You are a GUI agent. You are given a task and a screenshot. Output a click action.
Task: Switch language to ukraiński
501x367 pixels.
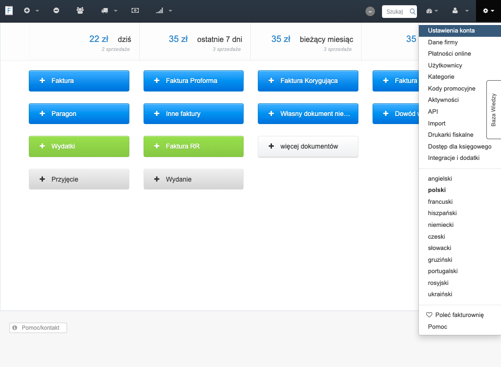click(x=460, y=294)
